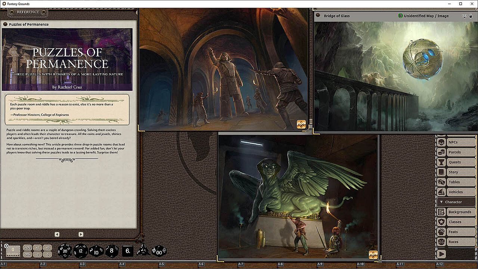Image resolution: width=478 pixels, height=269 pixels.
Task: Expand the sidebar with the play arrow button
Action: pyautogui.click(x=441, y=254)
